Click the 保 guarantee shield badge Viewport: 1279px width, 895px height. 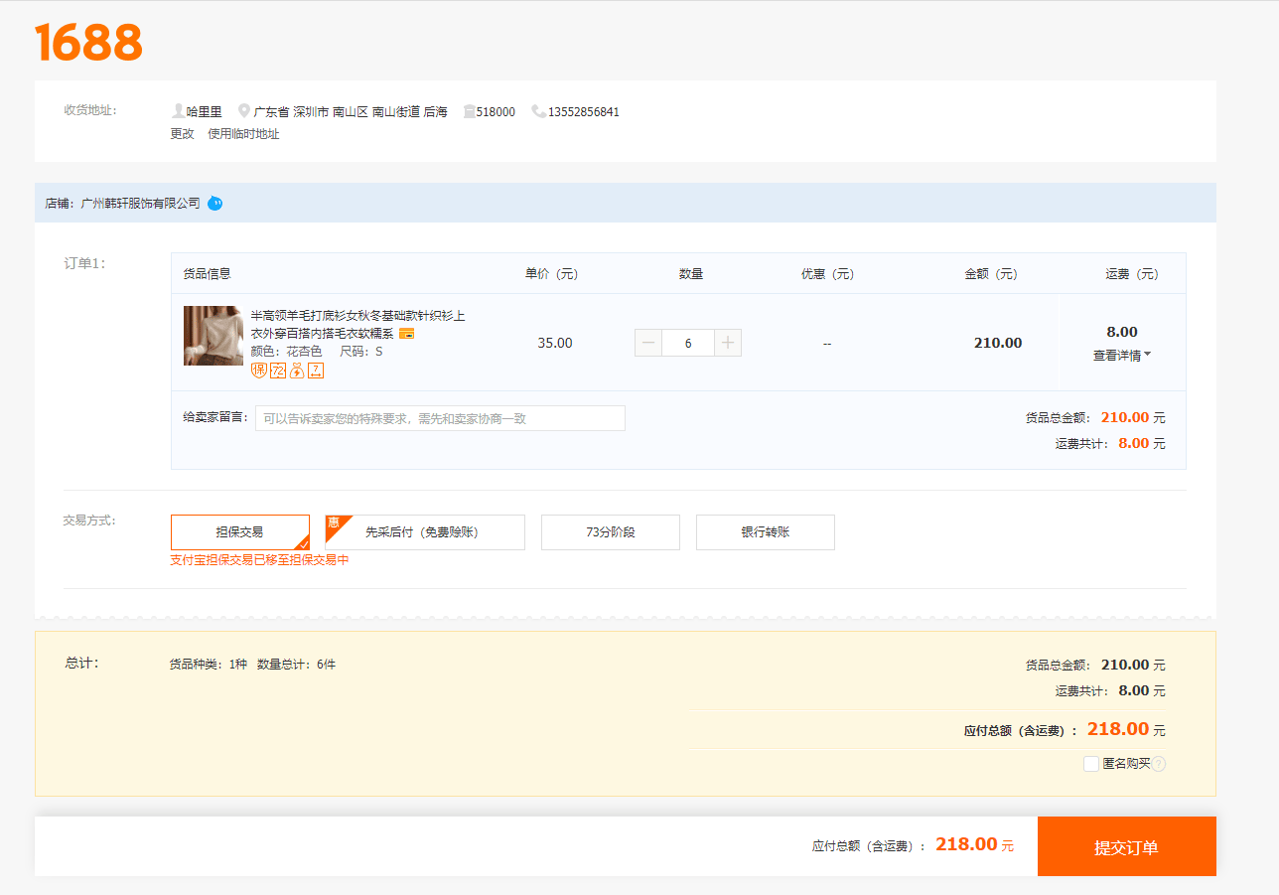(259, 371)
